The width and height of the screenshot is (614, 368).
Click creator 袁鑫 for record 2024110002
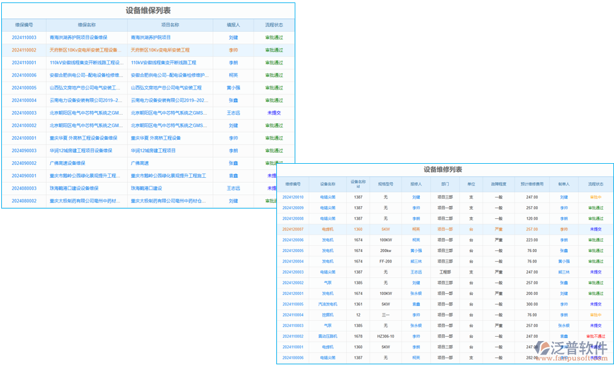click(564, 336)
